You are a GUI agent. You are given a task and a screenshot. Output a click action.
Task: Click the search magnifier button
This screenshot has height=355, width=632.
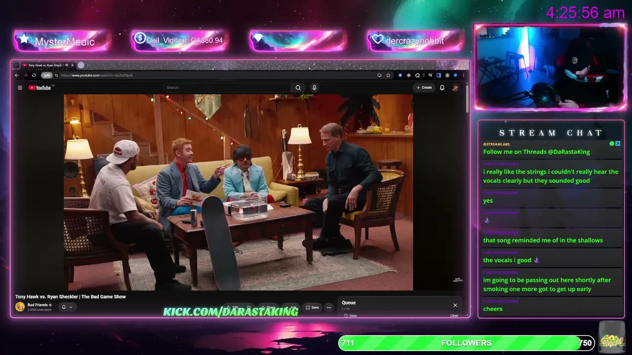click(x=298, y=88)
